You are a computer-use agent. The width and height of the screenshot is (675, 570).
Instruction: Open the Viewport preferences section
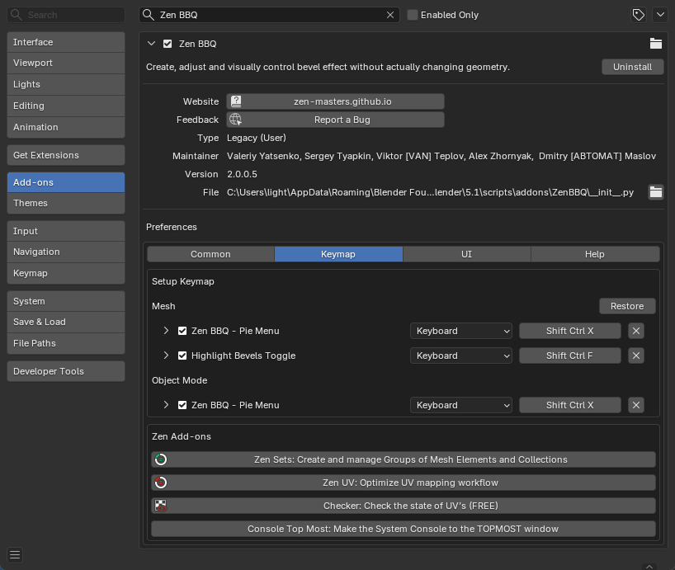pos(66,63)
